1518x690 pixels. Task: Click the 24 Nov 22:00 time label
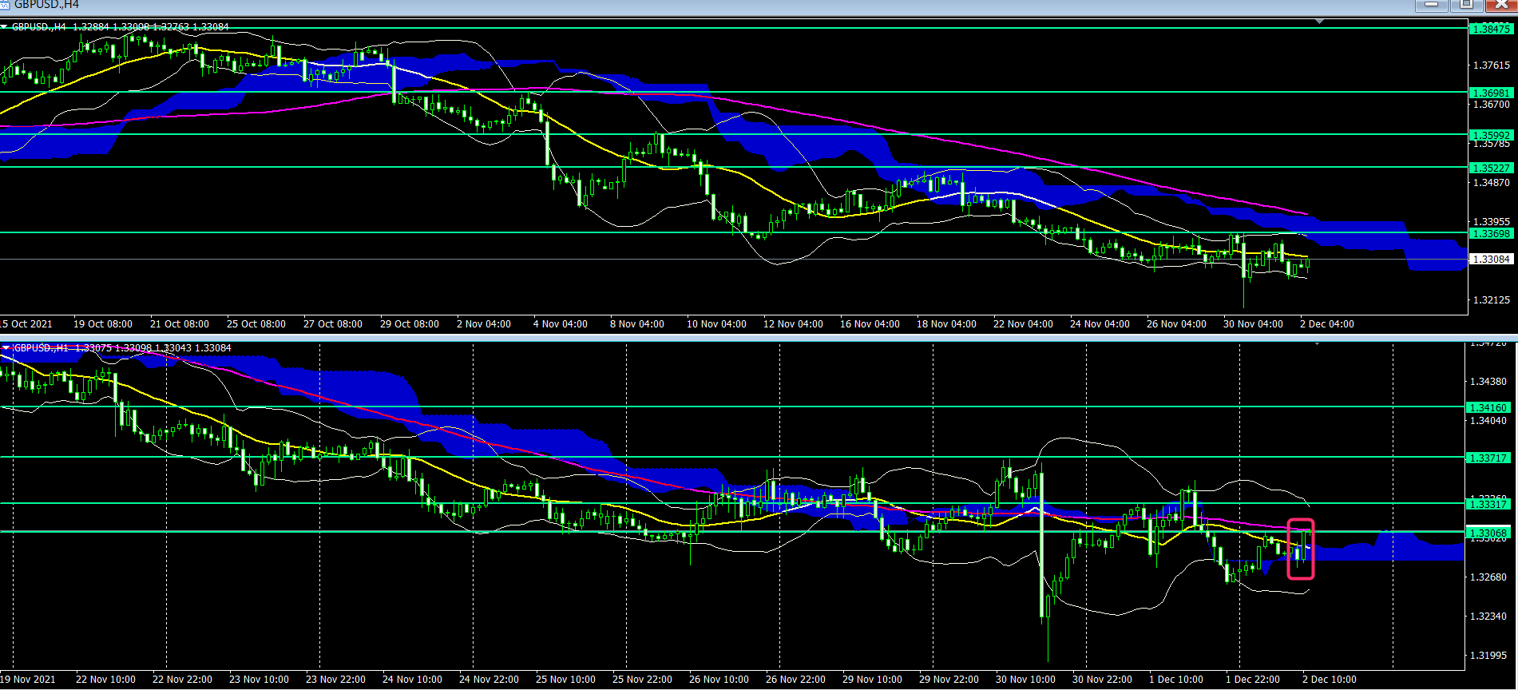click(x=489, y=680)
